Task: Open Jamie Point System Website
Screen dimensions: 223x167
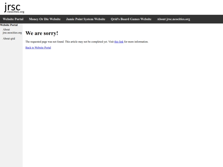Action: click(85, 19)
